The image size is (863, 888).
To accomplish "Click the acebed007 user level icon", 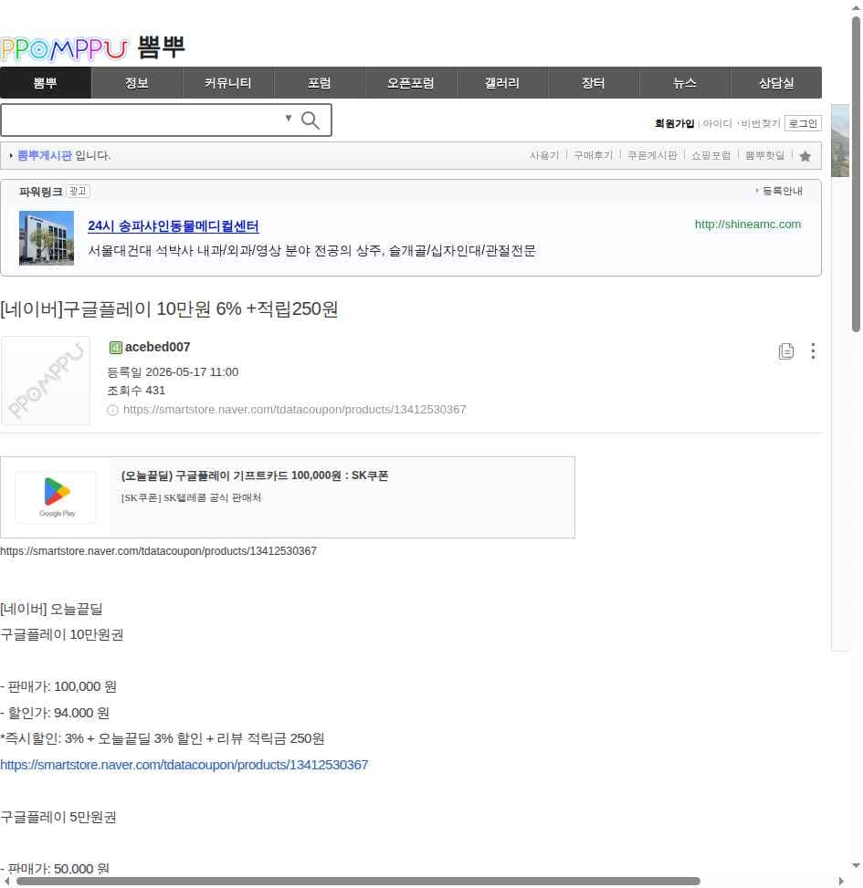I will (116, 348).
